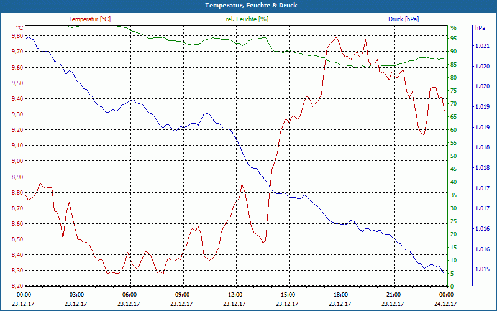Click the green 15 humidity axis value

(x=454, y=248)
